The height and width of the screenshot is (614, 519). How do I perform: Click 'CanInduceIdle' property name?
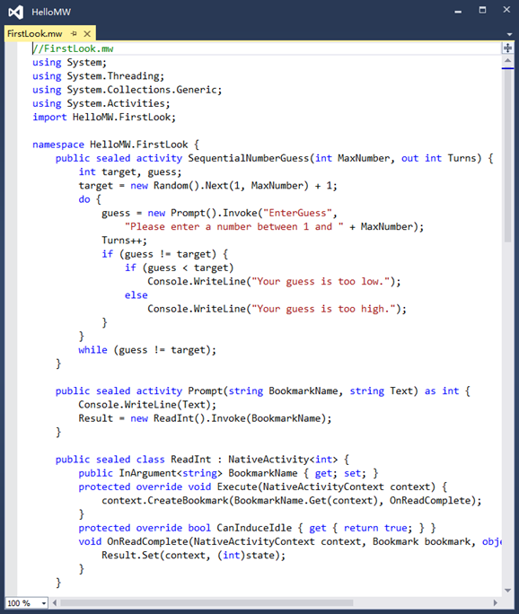click(x=254, y=528)
